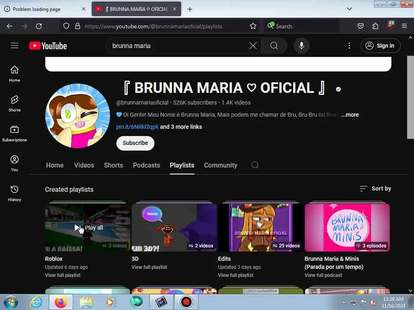Click the Firefox Search box
The width and height of the screenshot is (414, 310).
301,26
